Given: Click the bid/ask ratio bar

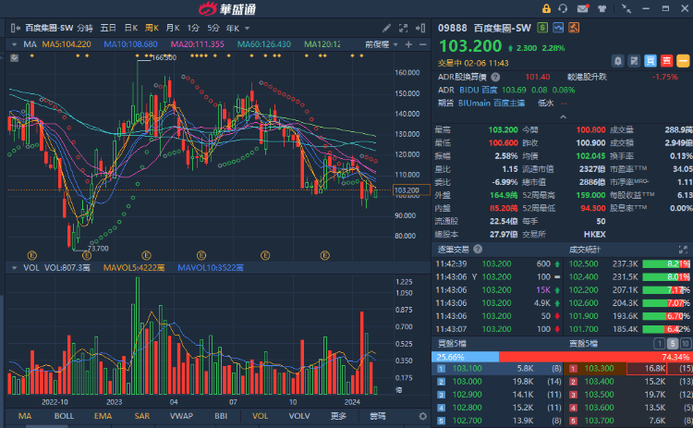Looking at the screenshot, I should coord(562,357).
